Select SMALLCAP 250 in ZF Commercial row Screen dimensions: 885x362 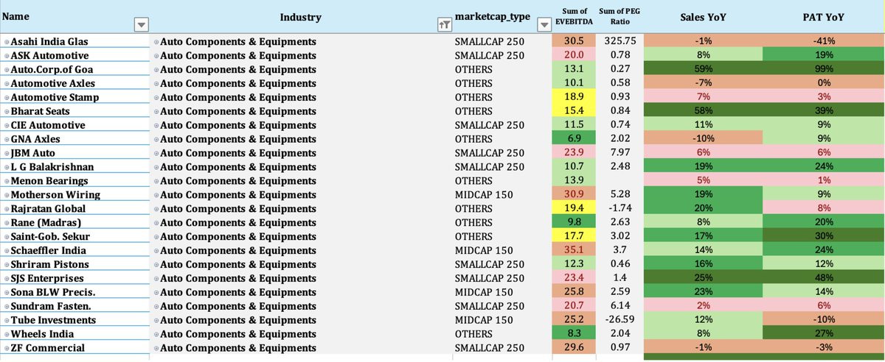click(489, 349)
